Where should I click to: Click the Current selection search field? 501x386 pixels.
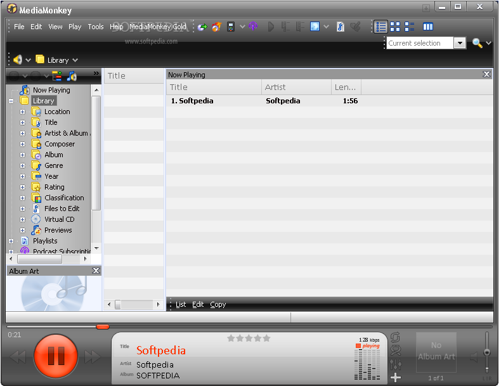pos(420,42)
